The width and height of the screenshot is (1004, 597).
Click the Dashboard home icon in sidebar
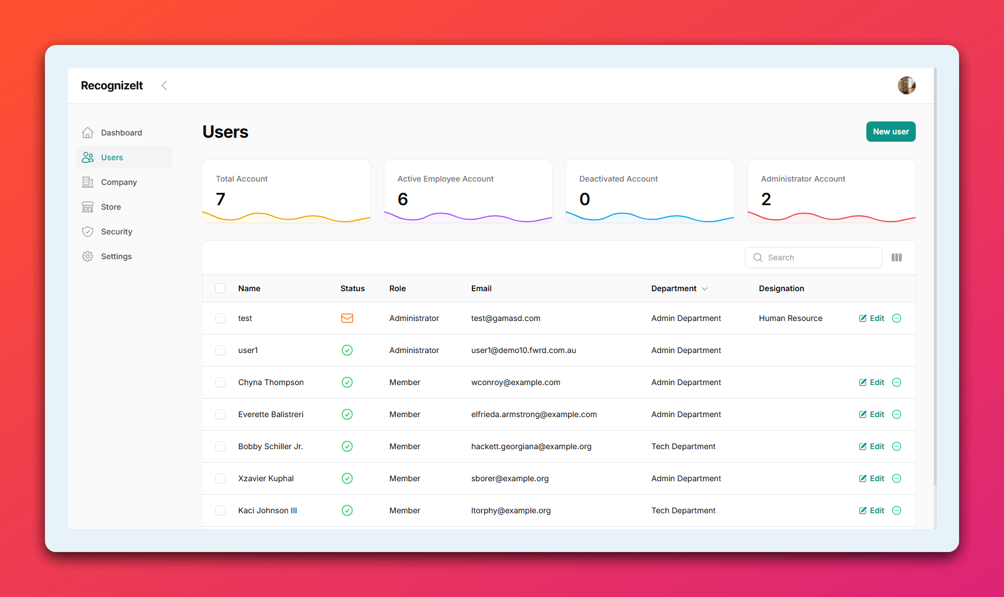coord(88,133)
